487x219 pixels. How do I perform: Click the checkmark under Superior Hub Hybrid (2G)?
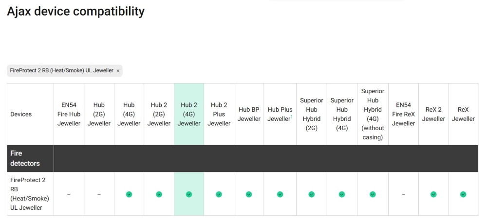[x=312, y=194]
